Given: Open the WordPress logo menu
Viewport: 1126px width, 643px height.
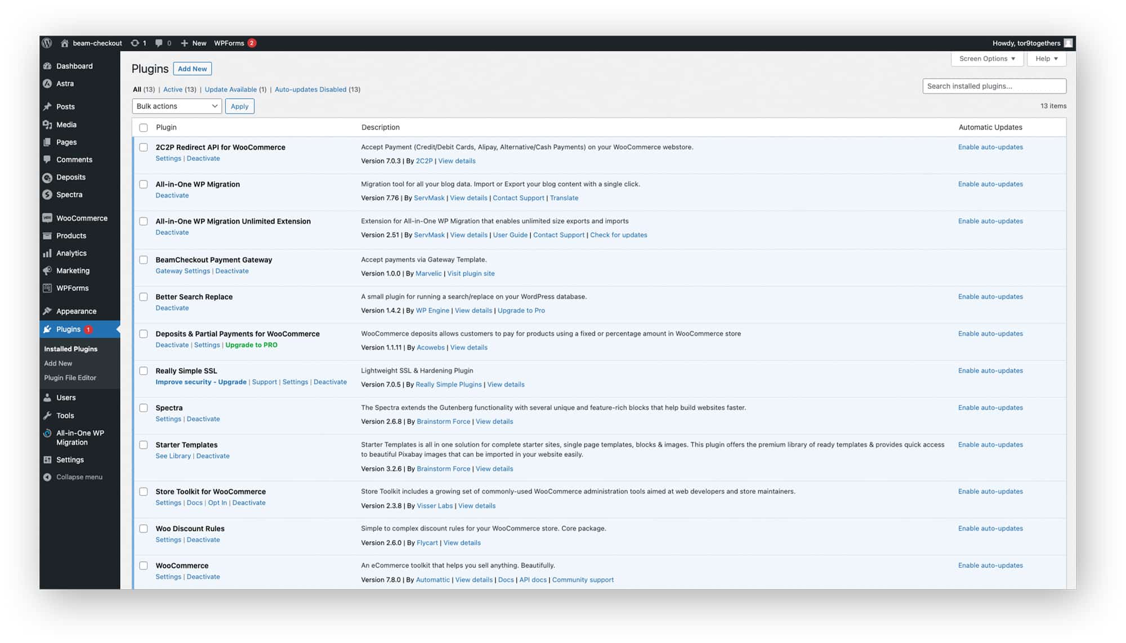Looking at the screenshot, I should pyautogui.click(x=47, y=43).
